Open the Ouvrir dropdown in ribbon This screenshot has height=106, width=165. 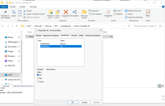tap(118, 11)
